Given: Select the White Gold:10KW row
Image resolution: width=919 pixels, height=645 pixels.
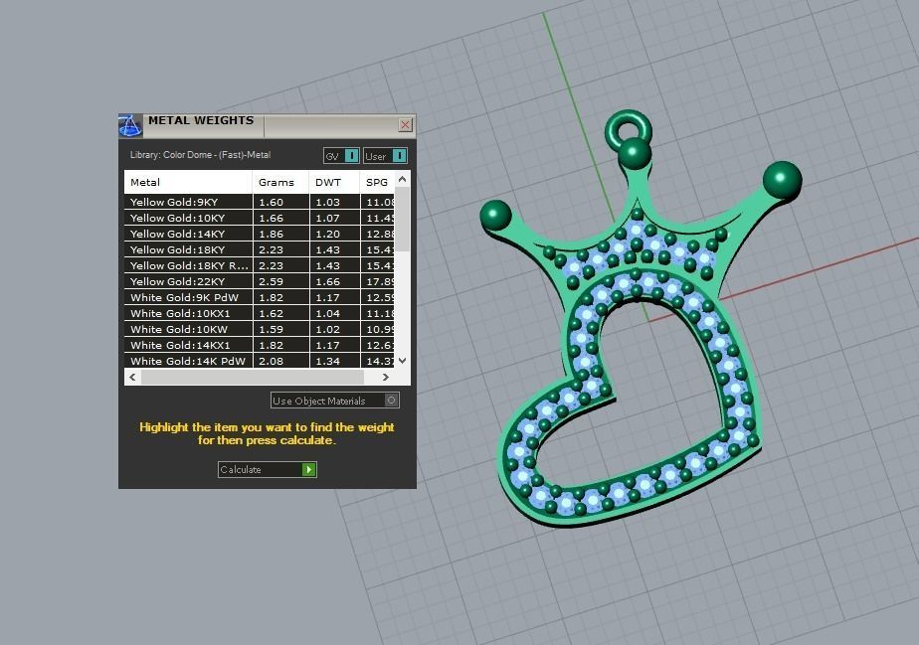Looking at the screenshot, I should coord(259,329).
